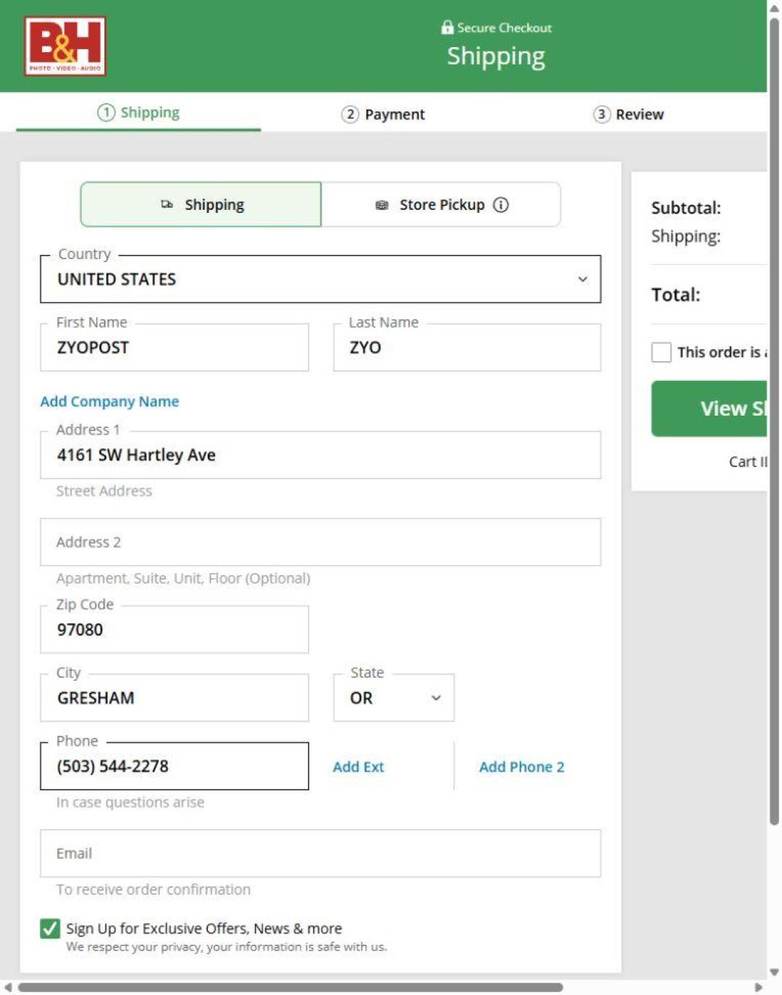Image resolution: width=782 pixels, height=995 pixels.
Task: Click the 'Shipping:' label in order summary
Action: coord(686,236)
